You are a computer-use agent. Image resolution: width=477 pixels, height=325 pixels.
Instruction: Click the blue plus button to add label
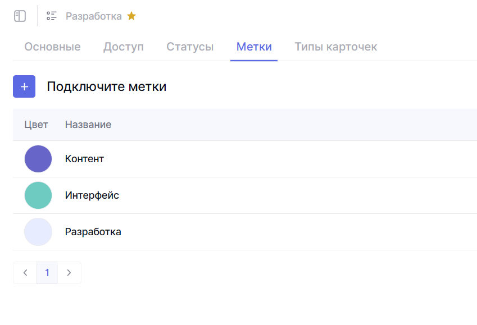coord(24,86)
